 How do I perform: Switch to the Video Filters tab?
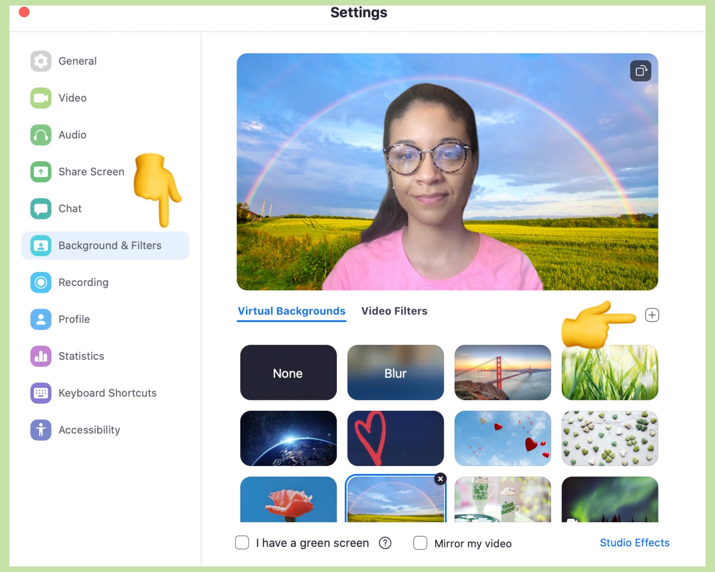394,311
